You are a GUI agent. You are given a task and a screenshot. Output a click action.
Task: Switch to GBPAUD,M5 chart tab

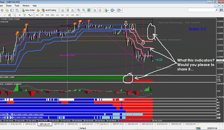tap(30, 124)
